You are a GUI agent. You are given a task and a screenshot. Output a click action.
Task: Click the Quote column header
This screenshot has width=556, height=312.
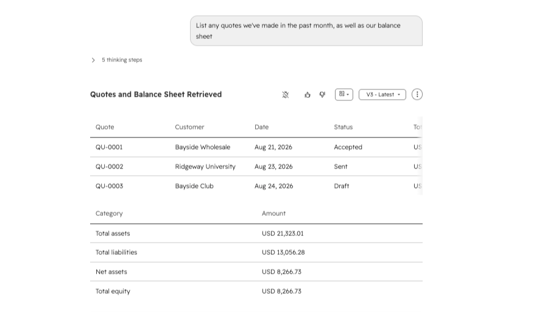pos(105,127)
